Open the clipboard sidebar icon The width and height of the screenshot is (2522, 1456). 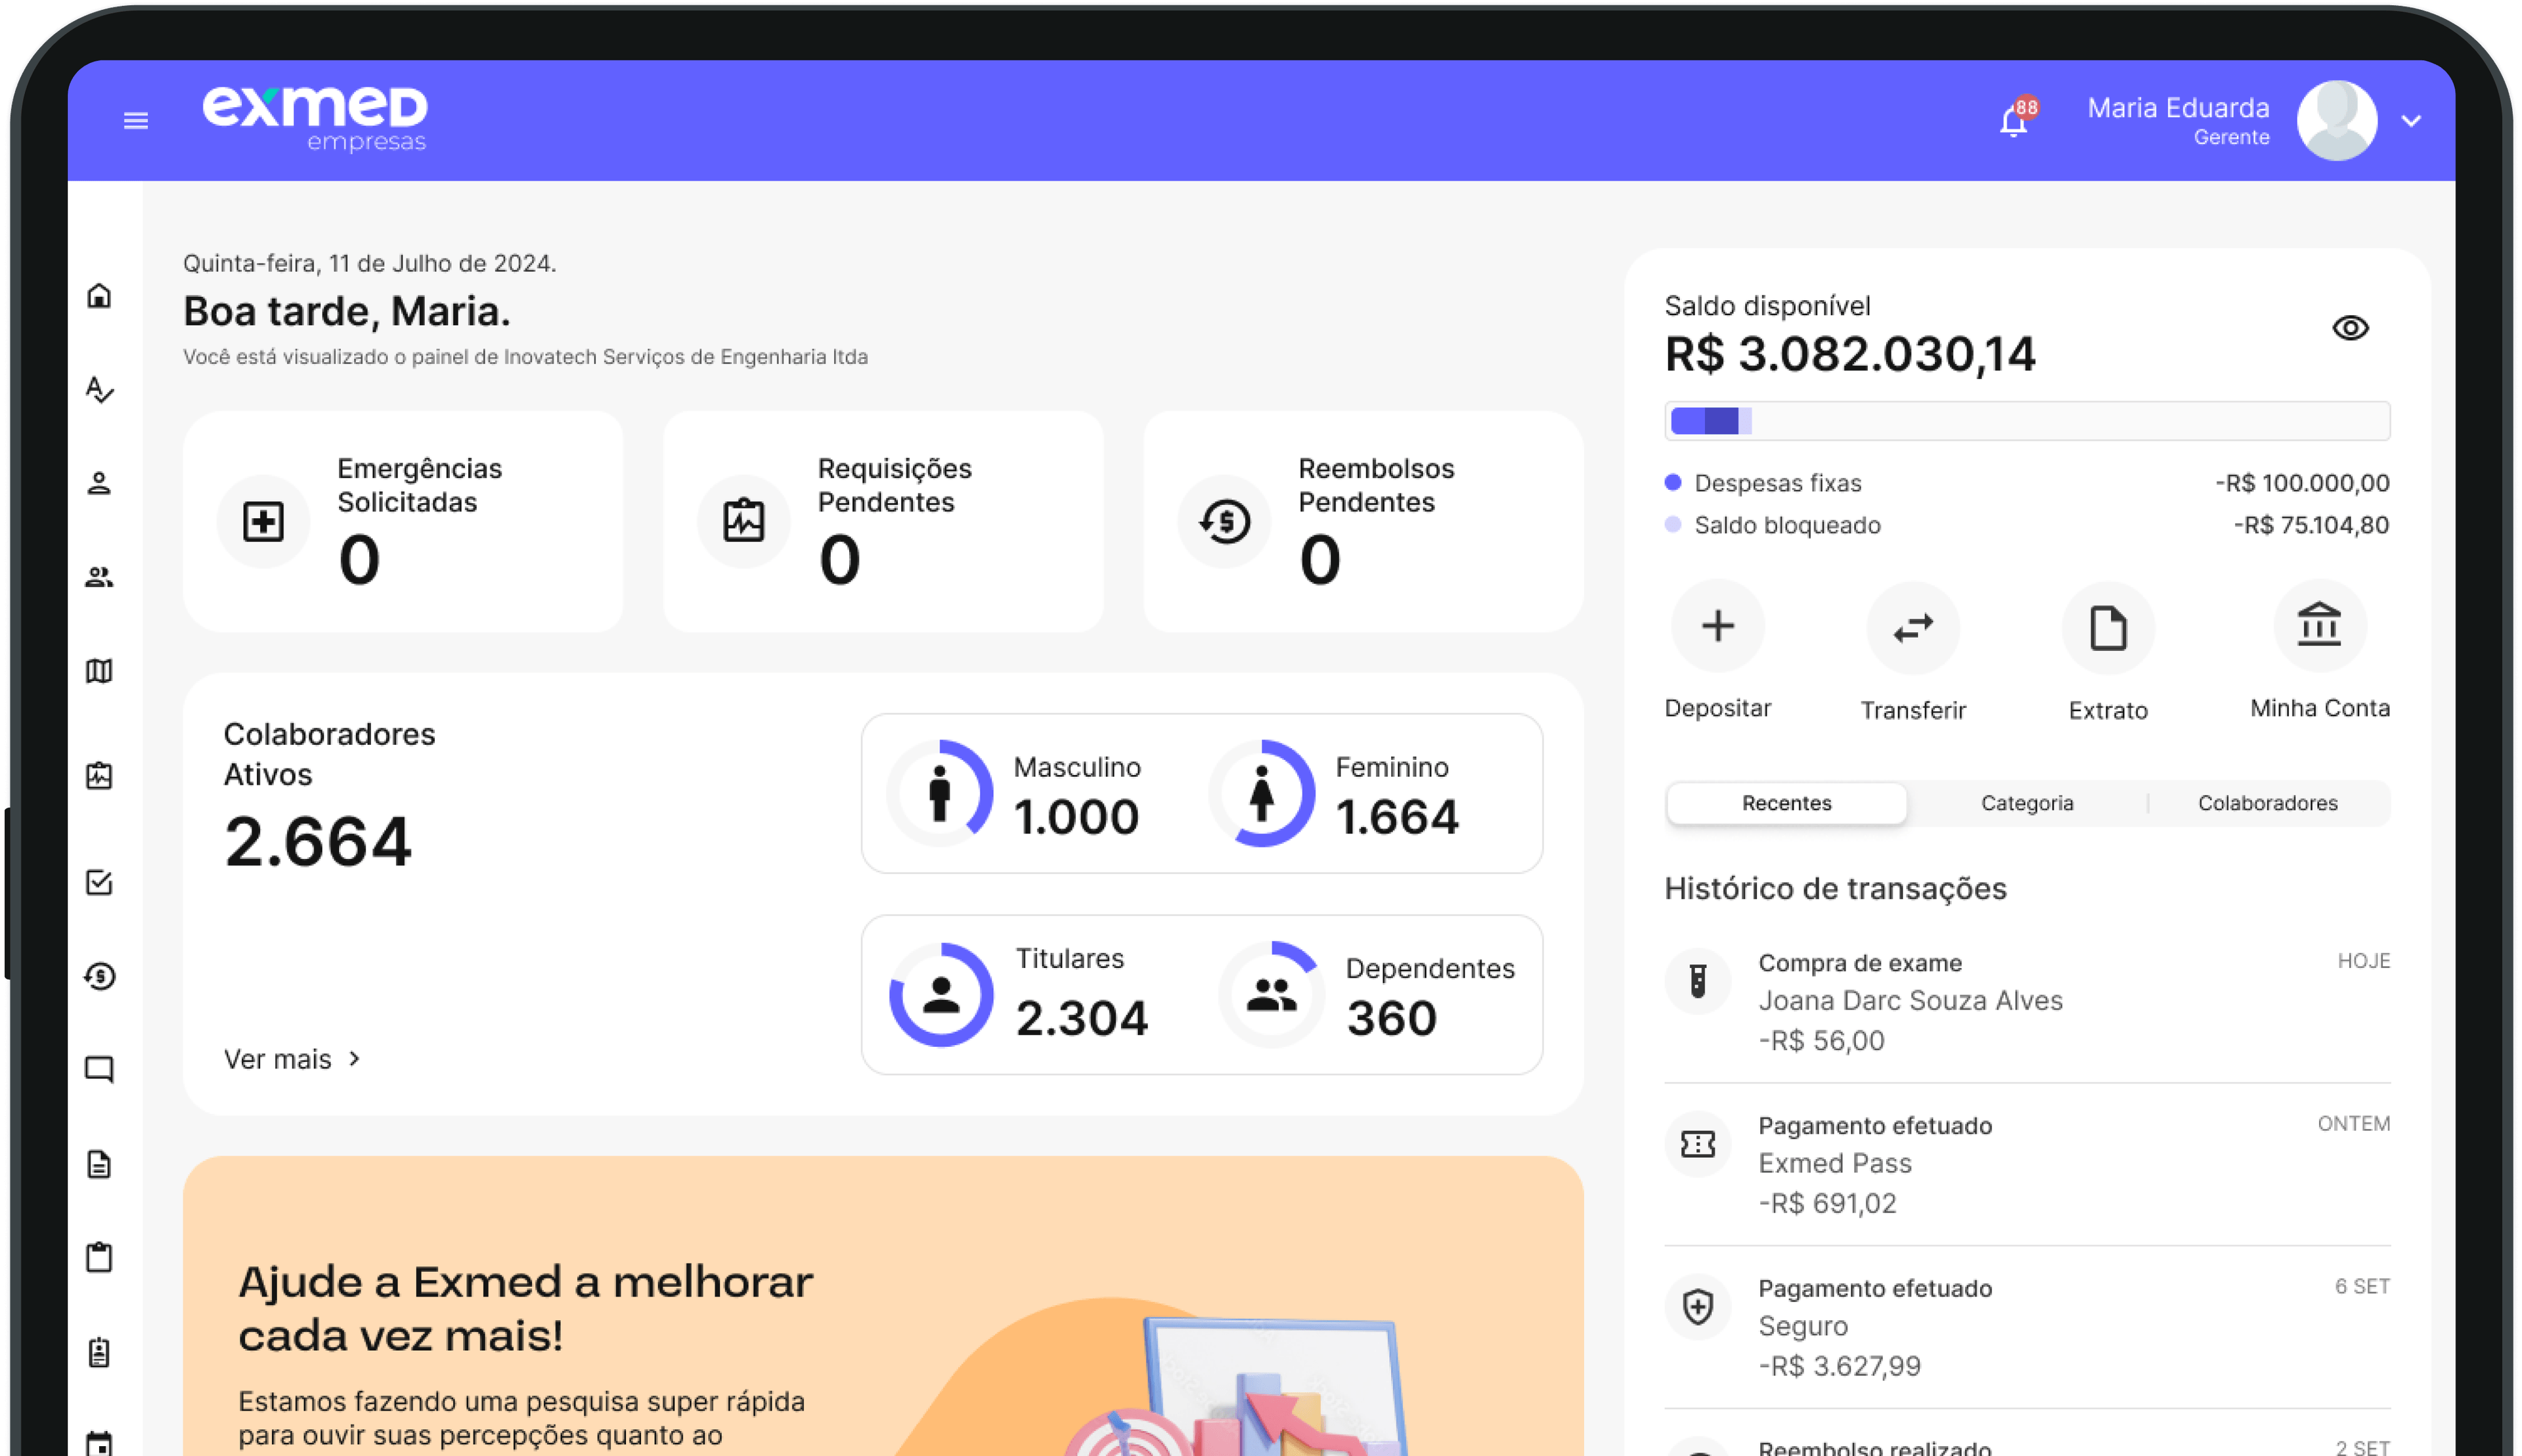tap(99, 1257)
